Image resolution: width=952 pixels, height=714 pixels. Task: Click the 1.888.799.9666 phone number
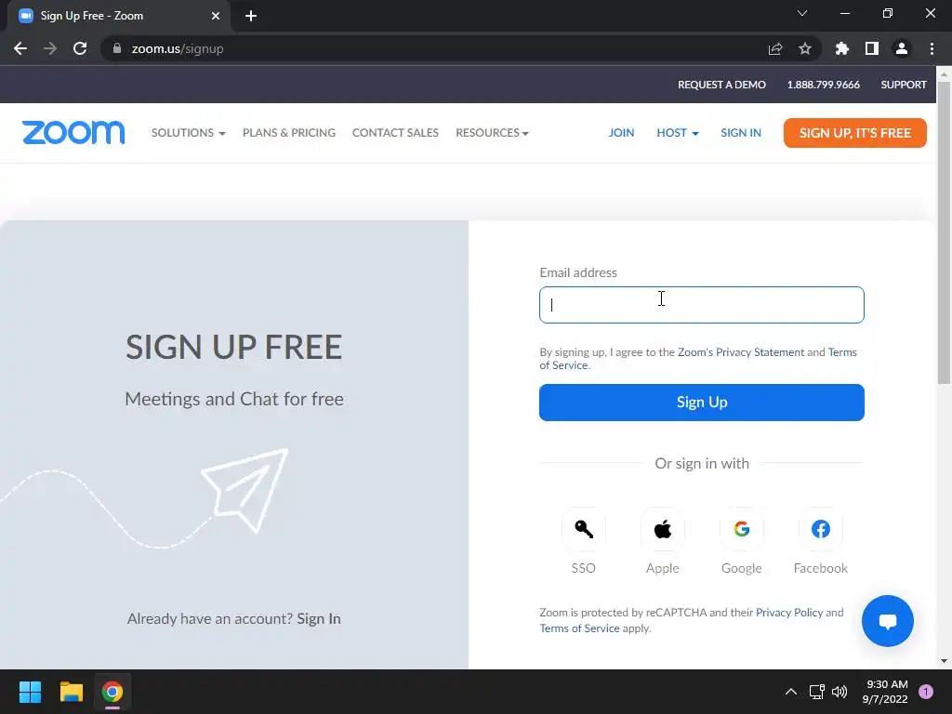point(824,85)
